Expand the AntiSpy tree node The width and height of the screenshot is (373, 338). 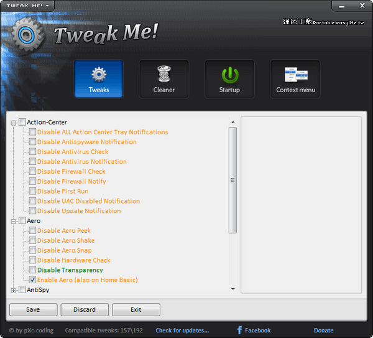tap(14, 291)
